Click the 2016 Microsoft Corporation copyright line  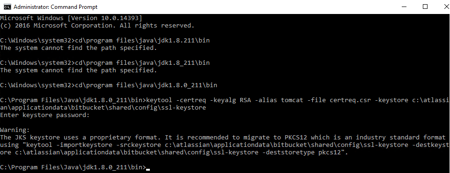pyautogui.click(x=97, y=26)
